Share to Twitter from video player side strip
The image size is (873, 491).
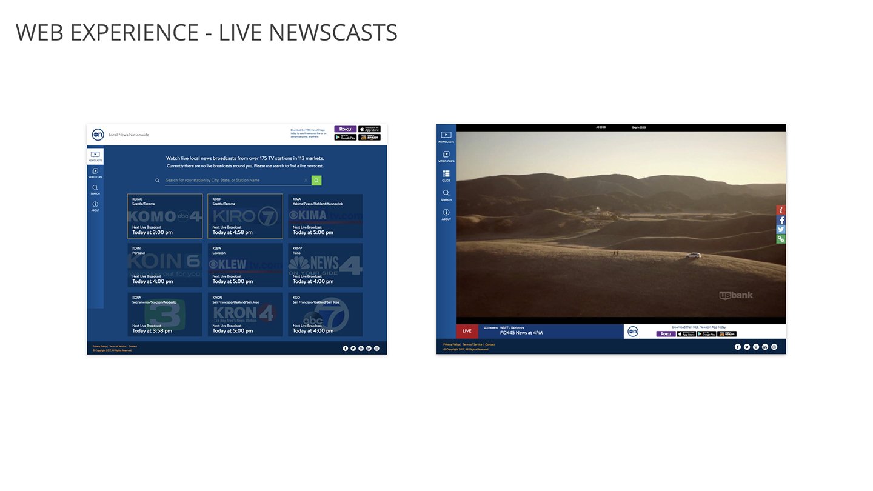[781, 229]
